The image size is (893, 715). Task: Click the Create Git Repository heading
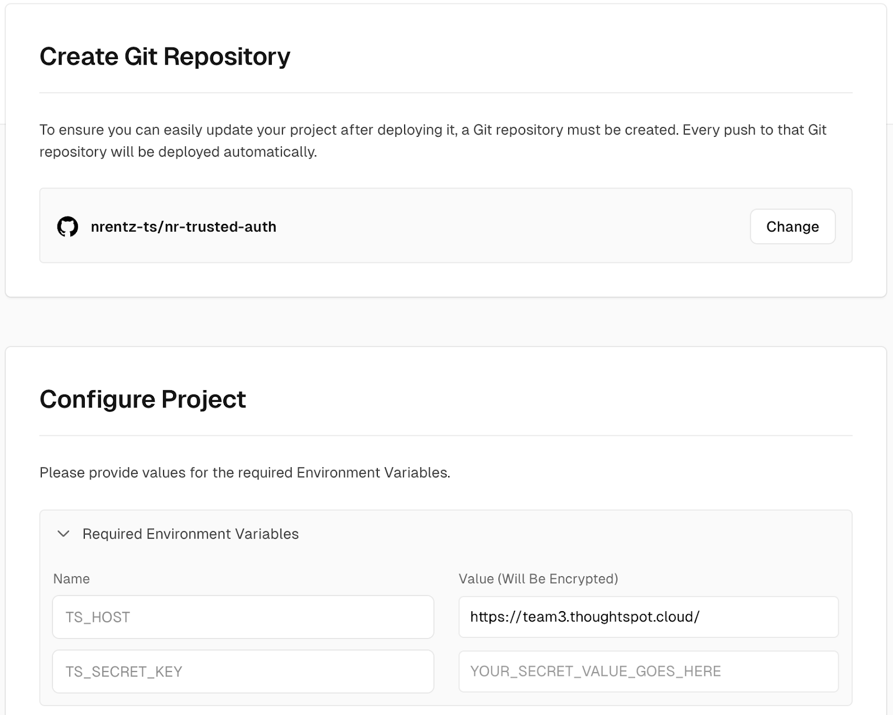(x=165, y=56)
